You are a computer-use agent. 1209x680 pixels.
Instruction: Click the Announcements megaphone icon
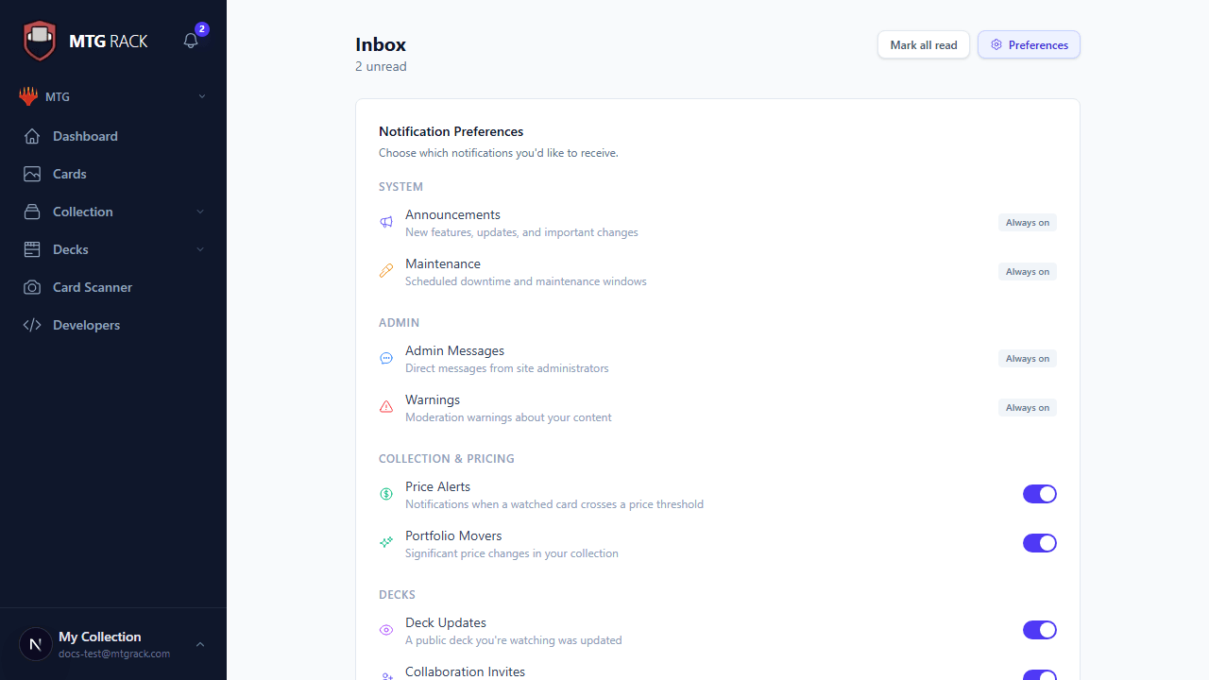click(385, 222)
